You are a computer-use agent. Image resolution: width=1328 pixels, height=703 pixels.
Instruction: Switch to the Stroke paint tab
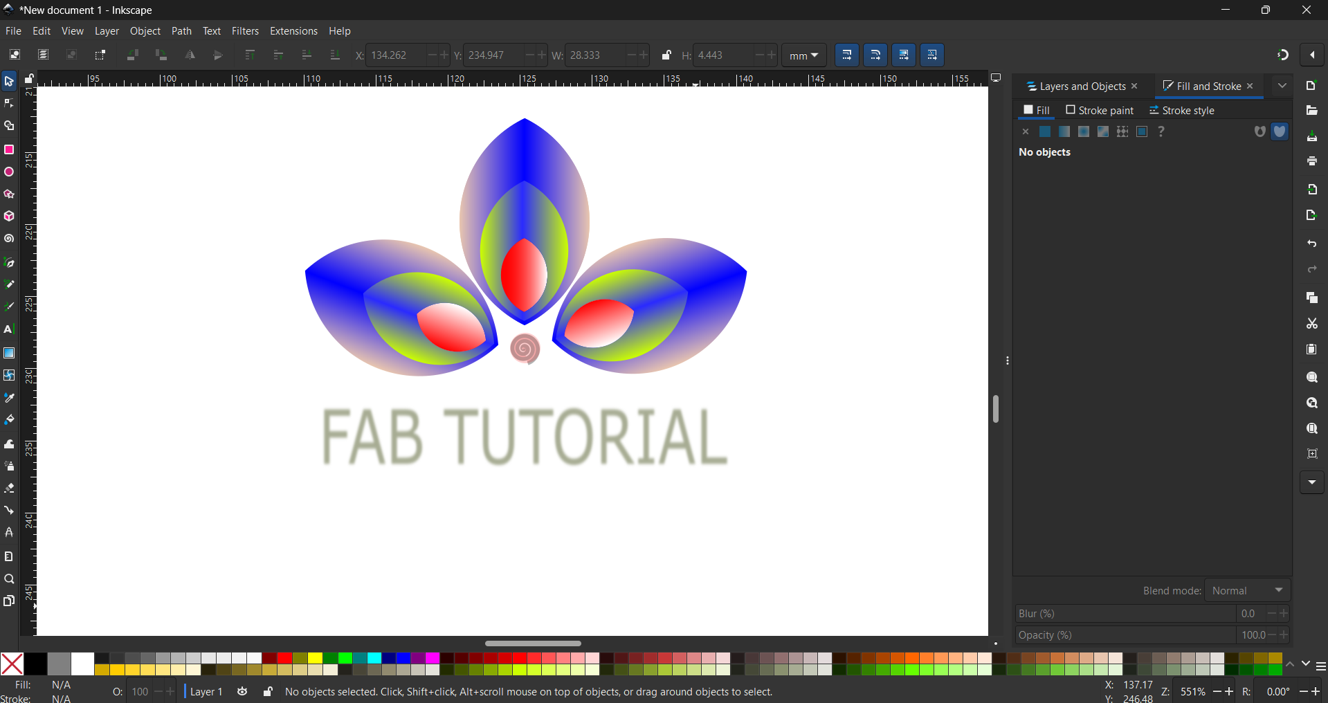[x=1100, y=111]
